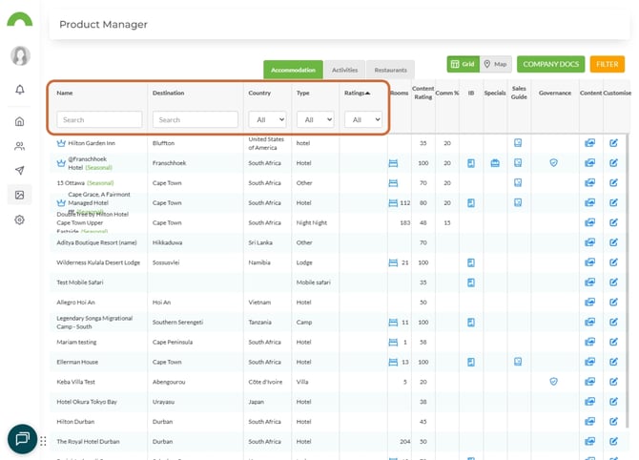Screen dimensions: 639x460
Task: Open the Ratings filter dropdown
Action: 363,119
